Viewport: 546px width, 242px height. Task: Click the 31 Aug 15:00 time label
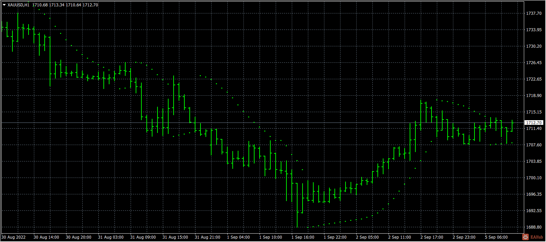point(175,237)
